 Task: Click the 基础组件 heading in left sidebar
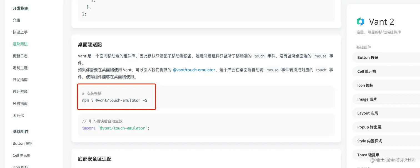pos(21,132)
